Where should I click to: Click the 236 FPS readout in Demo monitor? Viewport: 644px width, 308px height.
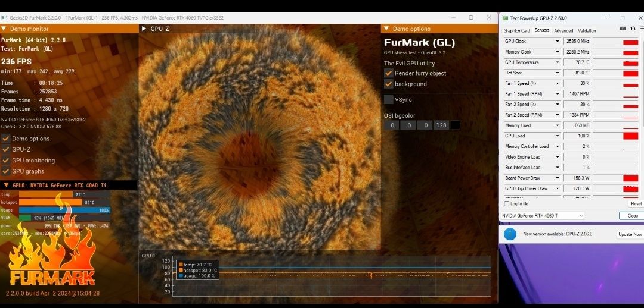(x=16, y=61)
